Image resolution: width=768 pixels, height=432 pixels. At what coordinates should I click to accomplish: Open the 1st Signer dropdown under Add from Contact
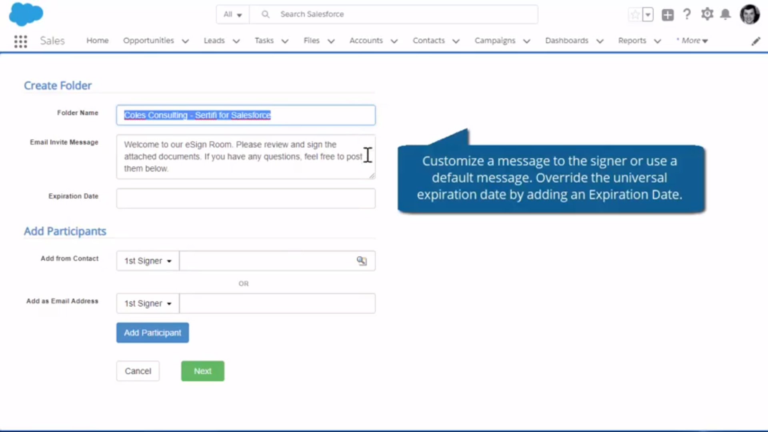pyautogui.click(x=147, y=260)
